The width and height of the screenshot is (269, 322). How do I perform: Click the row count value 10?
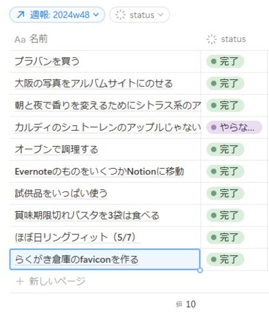190,304
